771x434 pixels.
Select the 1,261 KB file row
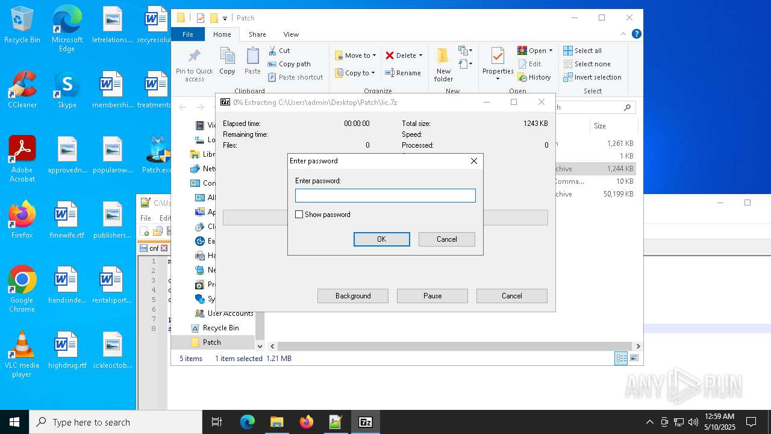tap(595, 143)
